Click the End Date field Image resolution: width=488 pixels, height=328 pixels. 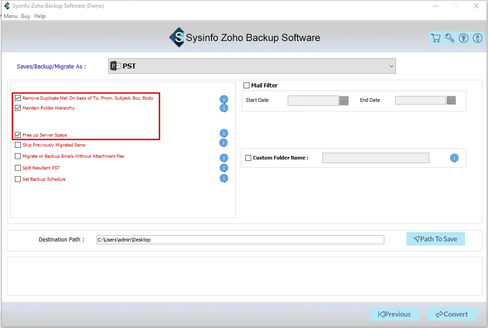(420, 100)
